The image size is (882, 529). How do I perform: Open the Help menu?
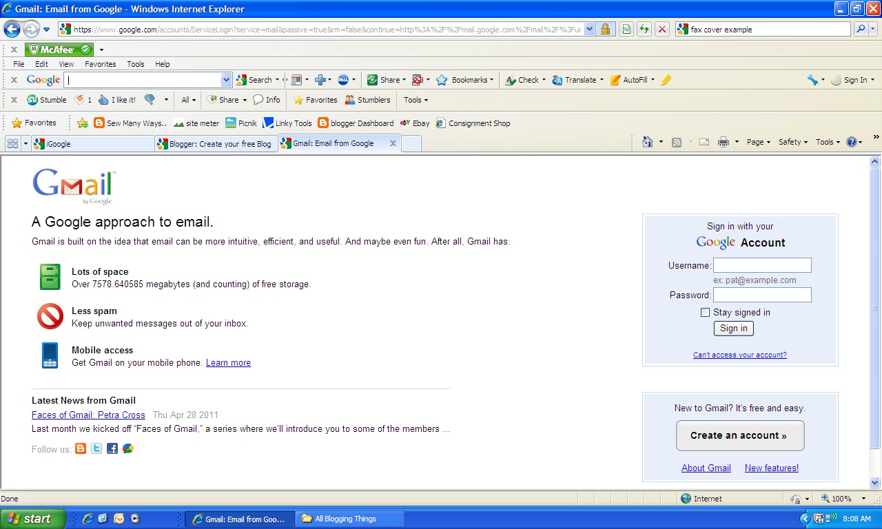tap(162, 64)
